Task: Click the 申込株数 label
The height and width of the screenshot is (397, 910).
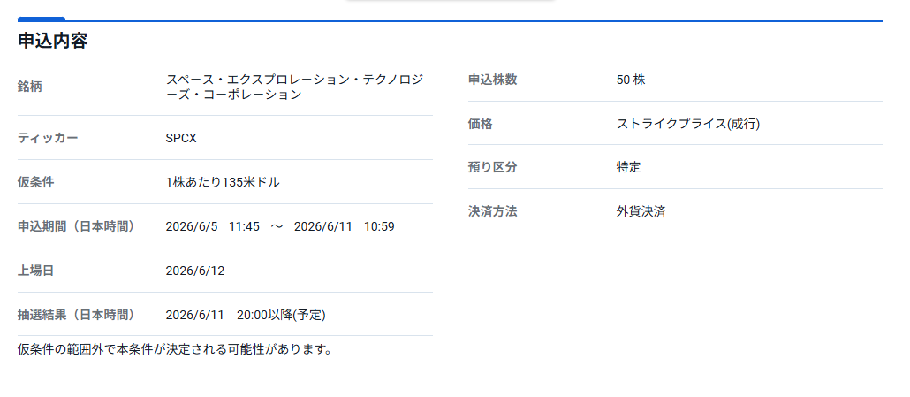Action: click(492, 80)
